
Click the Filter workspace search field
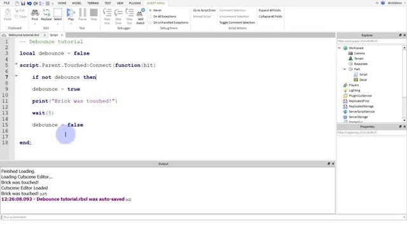click(x=371, y=41)
